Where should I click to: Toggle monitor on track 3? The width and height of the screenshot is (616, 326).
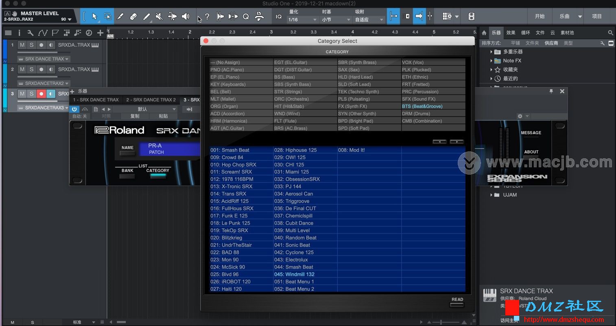pos(51,94)
